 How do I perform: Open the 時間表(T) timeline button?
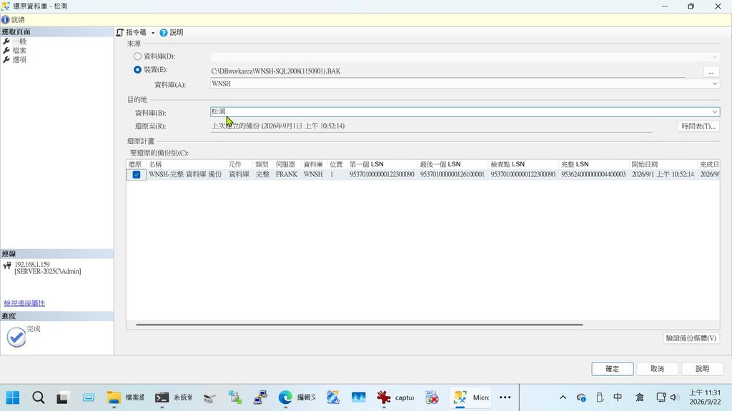click(698, 126)
